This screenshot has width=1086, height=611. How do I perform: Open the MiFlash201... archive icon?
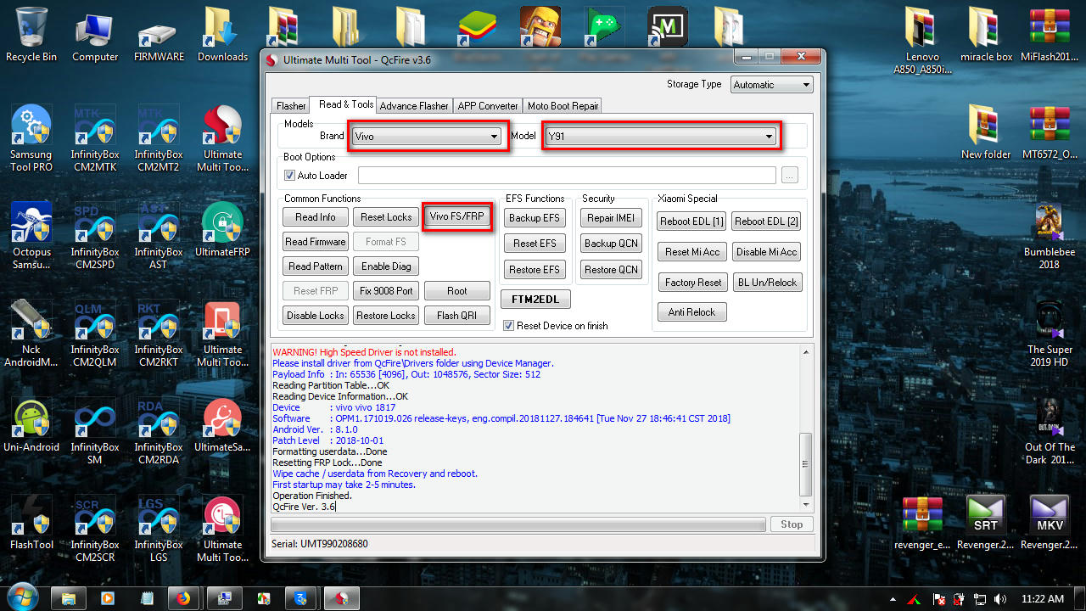pyautogui.click(x=1049, y=35)
